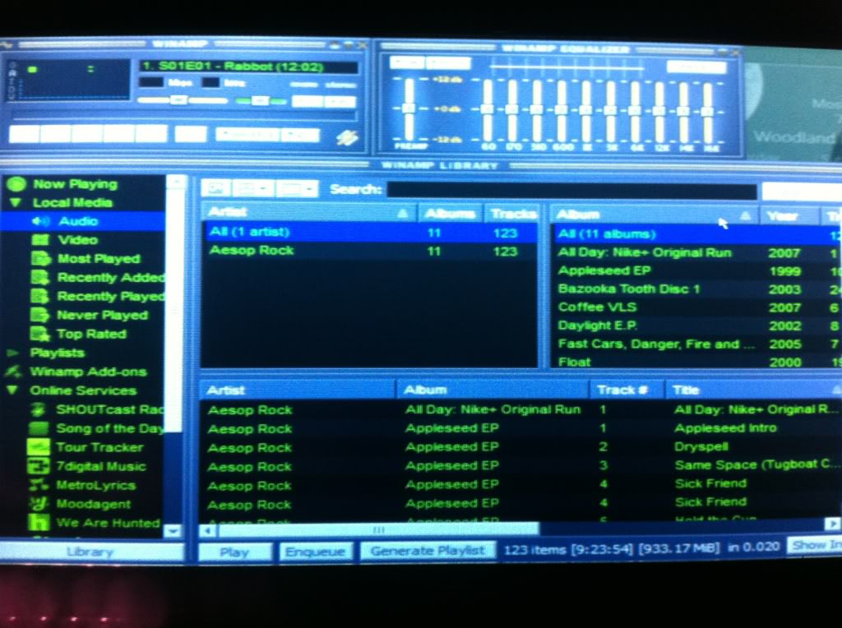The height and width of the screenshot is (628, 842).
Task: Select the Float album row
Action: [697, 362]
